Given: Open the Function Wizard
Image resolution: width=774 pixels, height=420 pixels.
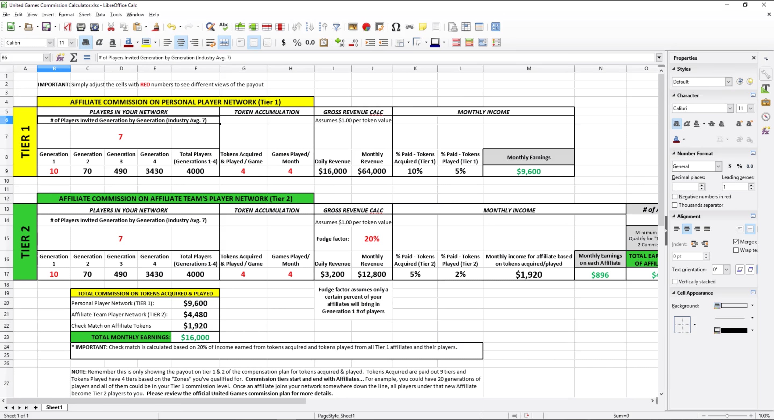Looking at the screenshot, I should 60,57.
